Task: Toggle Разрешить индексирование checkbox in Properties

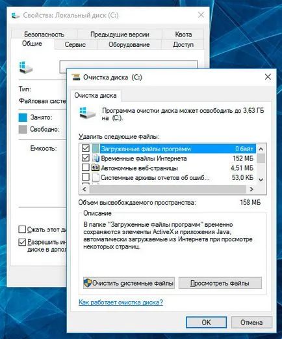Action: click(22, 243)
